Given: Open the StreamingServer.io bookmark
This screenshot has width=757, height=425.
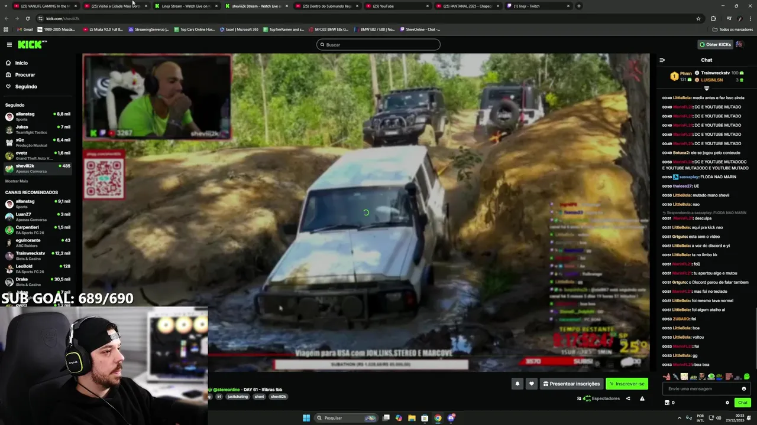Looking at the screenshot, I should click(148, 29).
